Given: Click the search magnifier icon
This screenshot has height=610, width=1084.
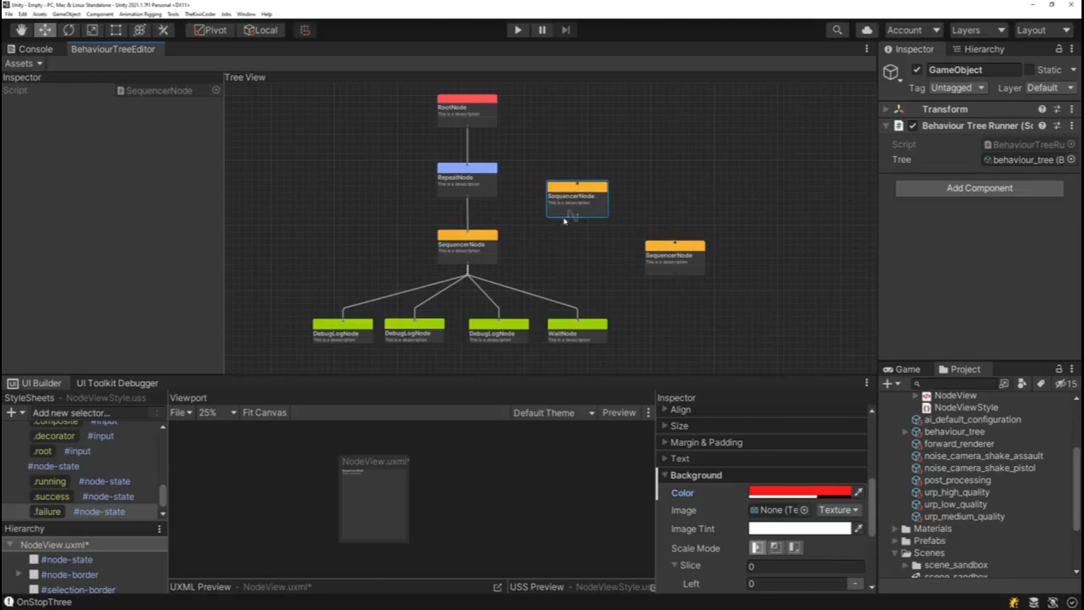Looking at the screenshot, I should [837, 30].
